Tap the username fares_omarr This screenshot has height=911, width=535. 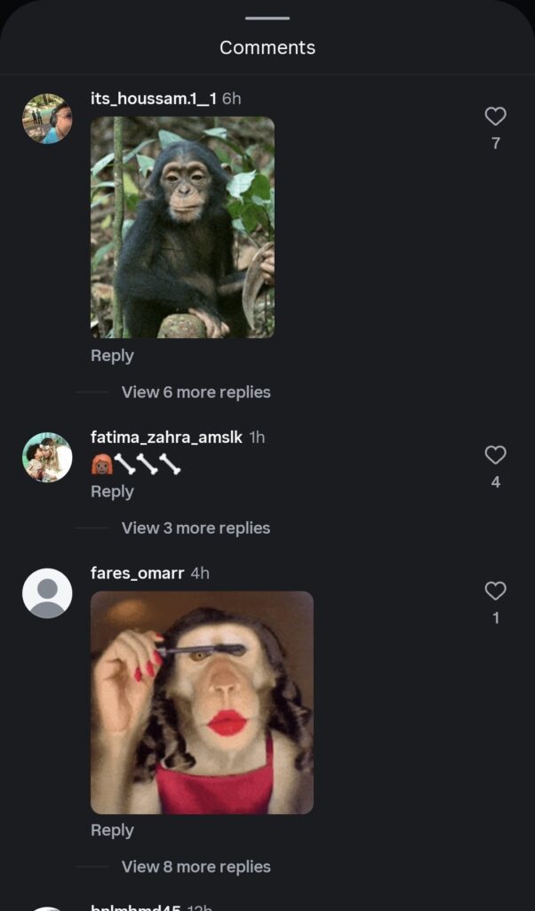[138, 574]
